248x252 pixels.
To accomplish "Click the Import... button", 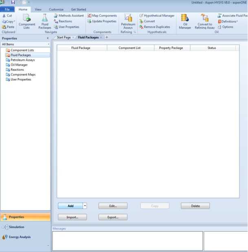I will point(72,217).
